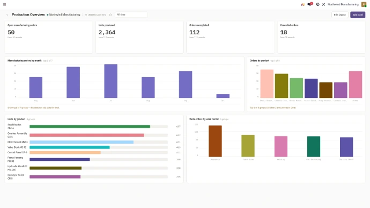This screenshot has width=370, height=208.
Task: Open the Open manufacturing orders card showing 50
Action: 49,38
